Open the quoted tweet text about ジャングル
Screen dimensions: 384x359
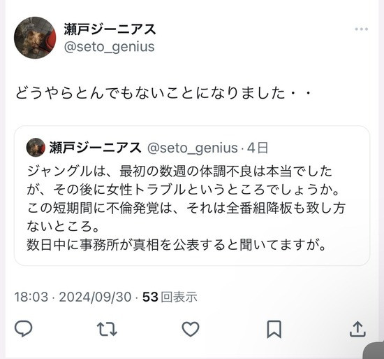186,208
